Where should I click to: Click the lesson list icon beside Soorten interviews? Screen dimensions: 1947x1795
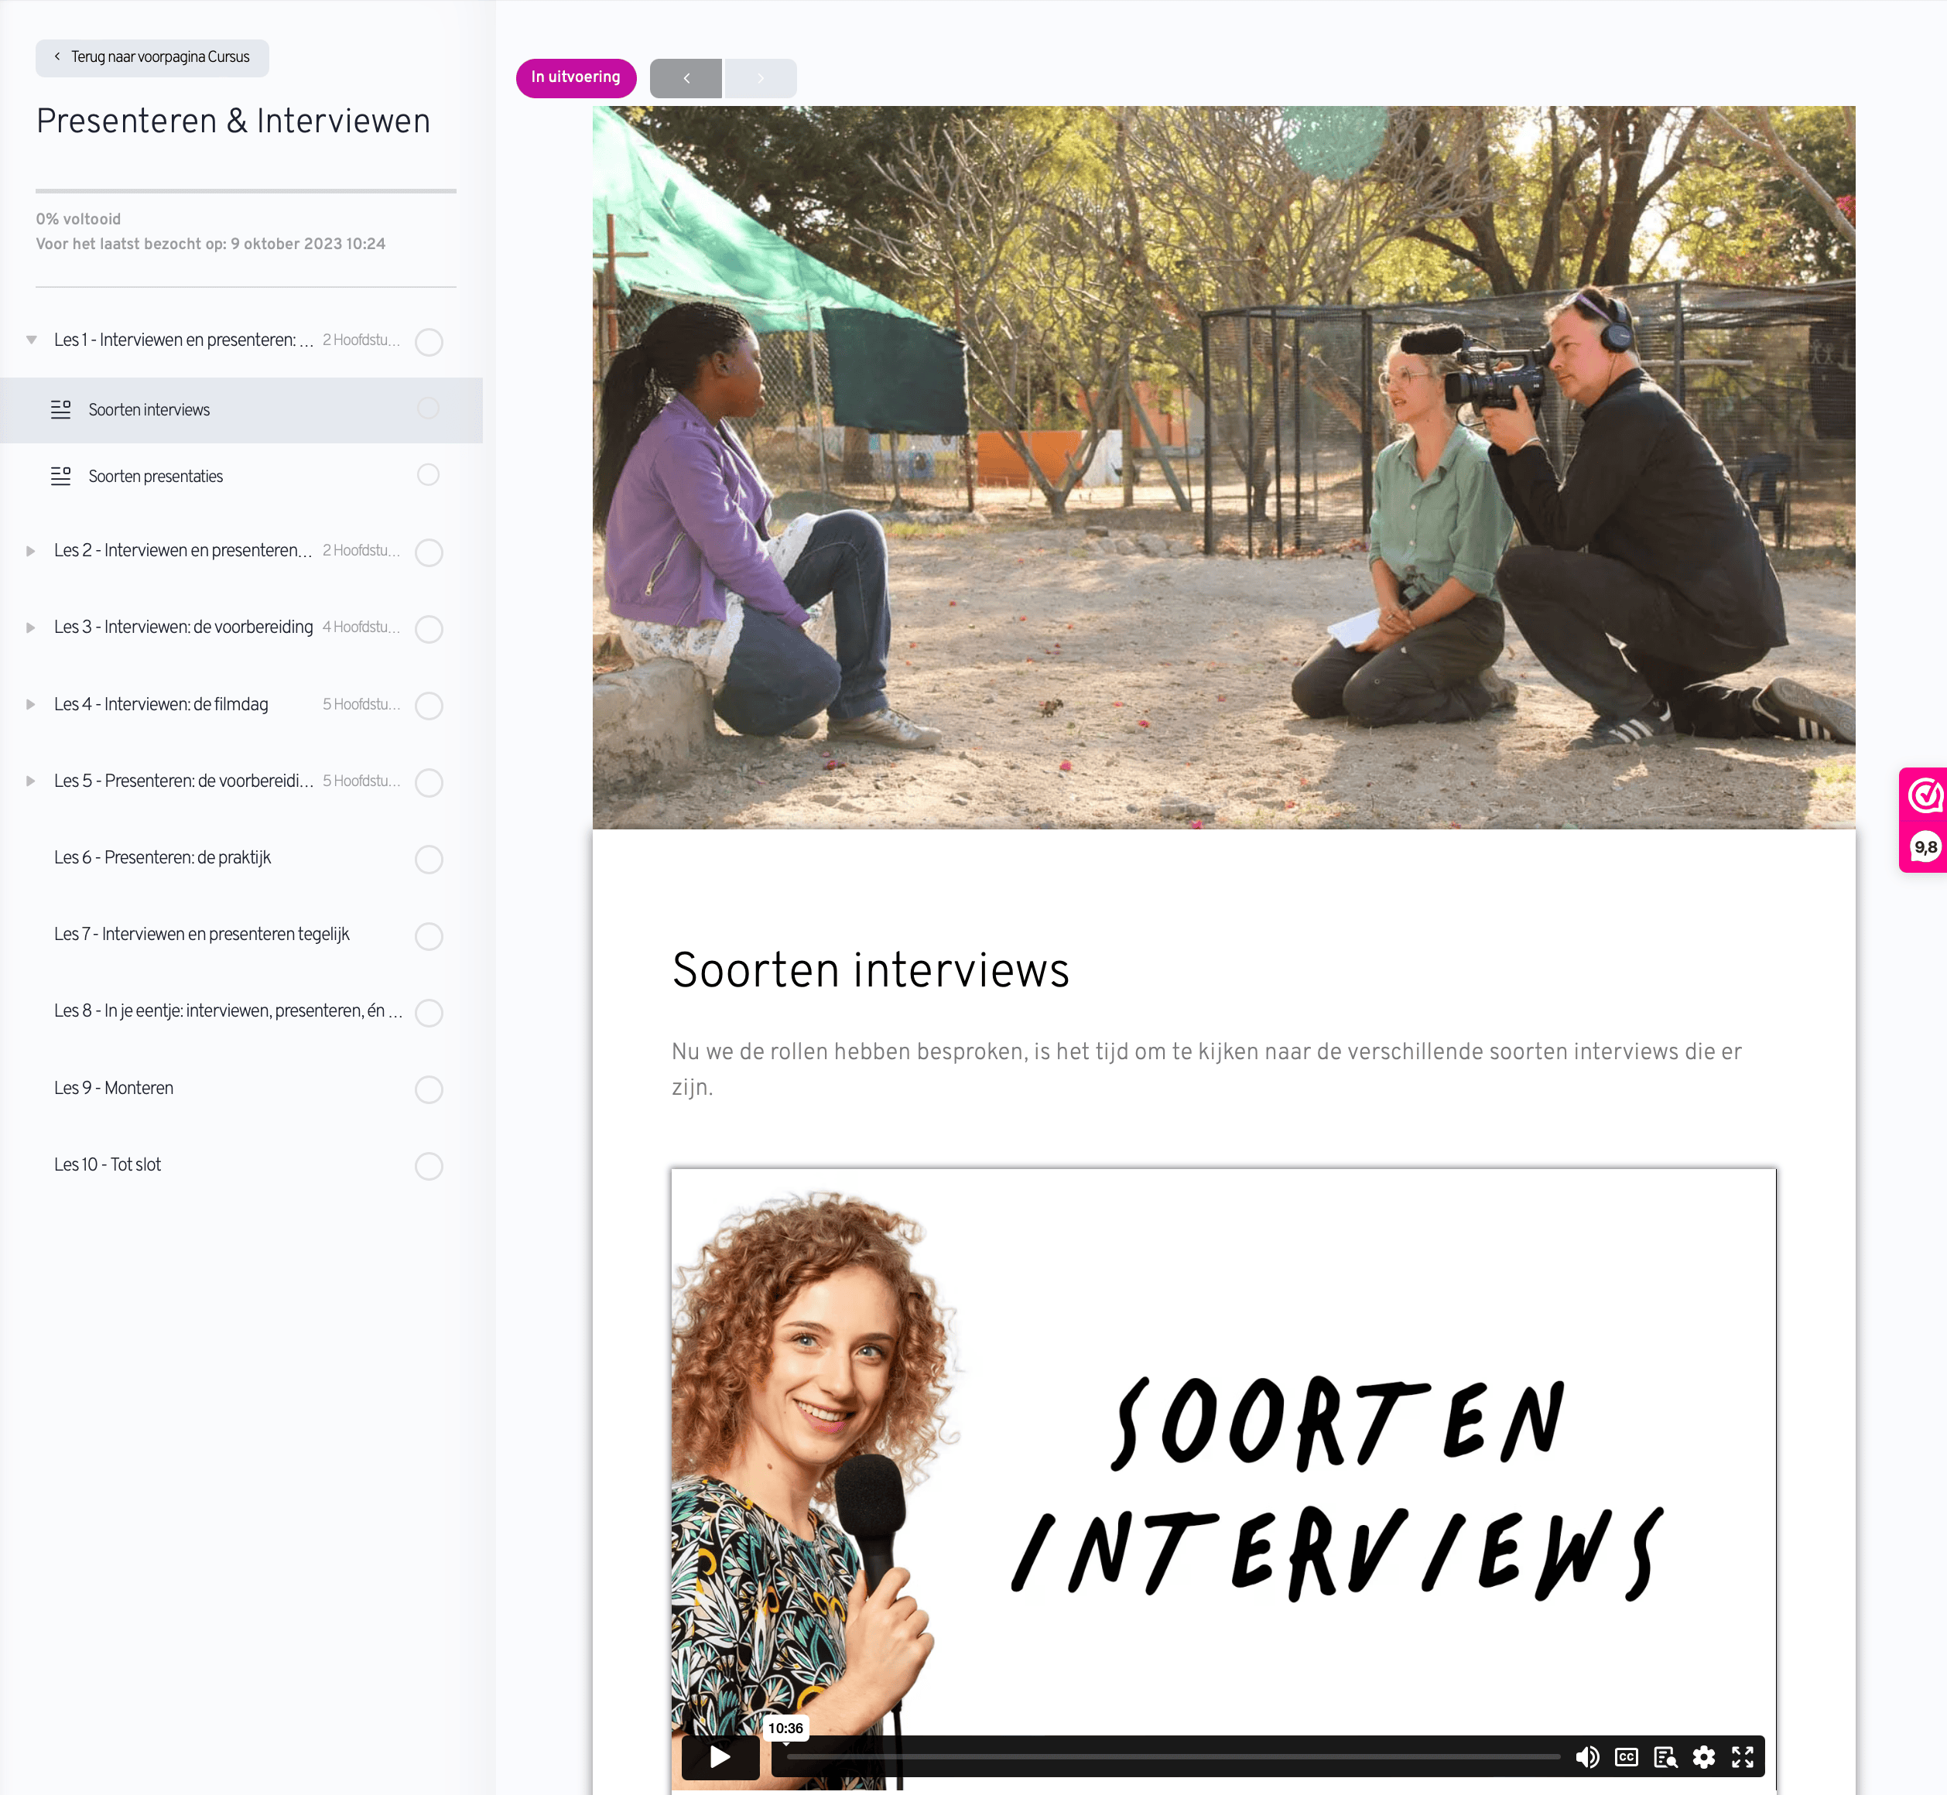[x=61, y=409]
